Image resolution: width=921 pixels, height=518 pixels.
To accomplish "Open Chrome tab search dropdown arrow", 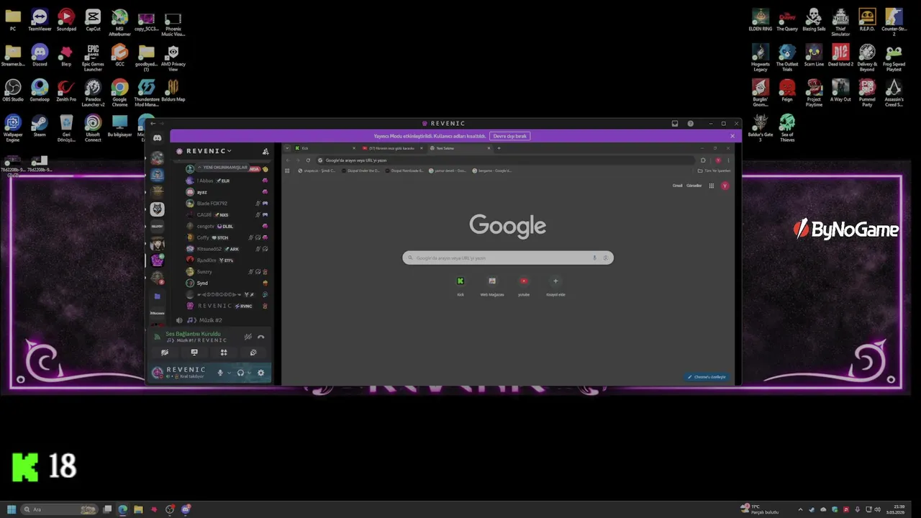I will pos(287,148).
